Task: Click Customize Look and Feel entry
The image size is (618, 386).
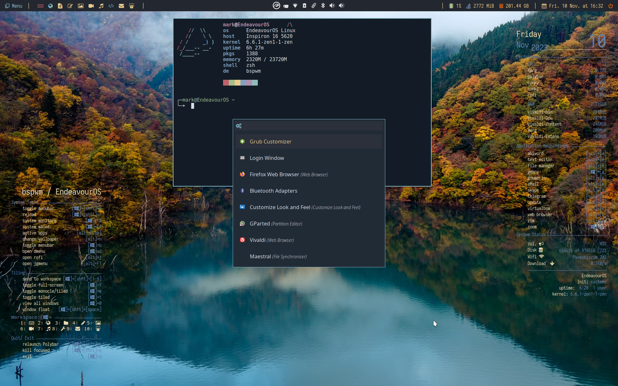Action: pos(279,207)
